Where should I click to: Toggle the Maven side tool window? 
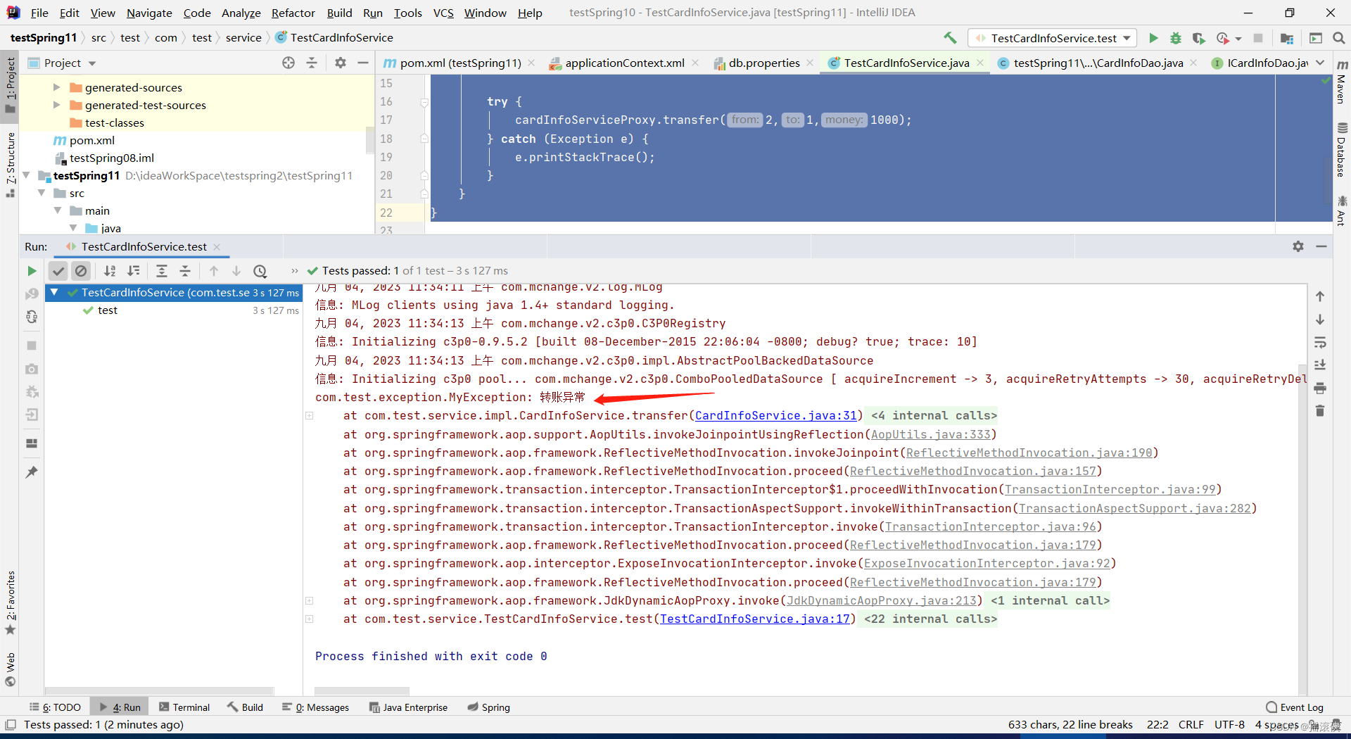point(1342,82)
